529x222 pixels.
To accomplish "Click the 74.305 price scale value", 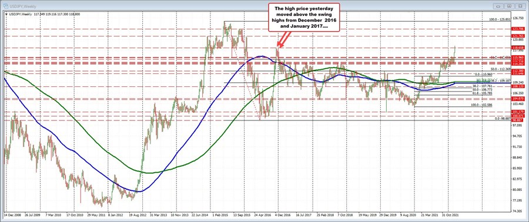I will pyautogui.click(x=518, y=211).
